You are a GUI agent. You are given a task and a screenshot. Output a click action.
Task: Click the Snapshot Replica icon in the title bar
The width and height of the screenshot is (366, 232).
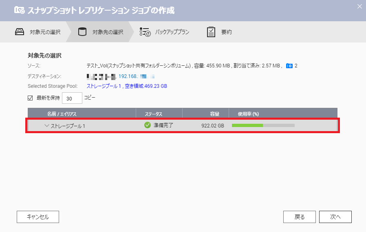tap(19, 10)
